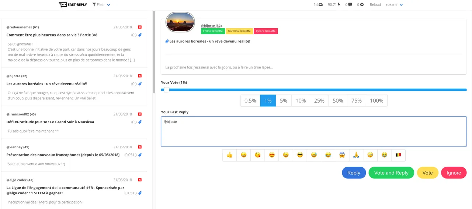Select the @redouanemez (61) comment author

(x=22, y=27)
